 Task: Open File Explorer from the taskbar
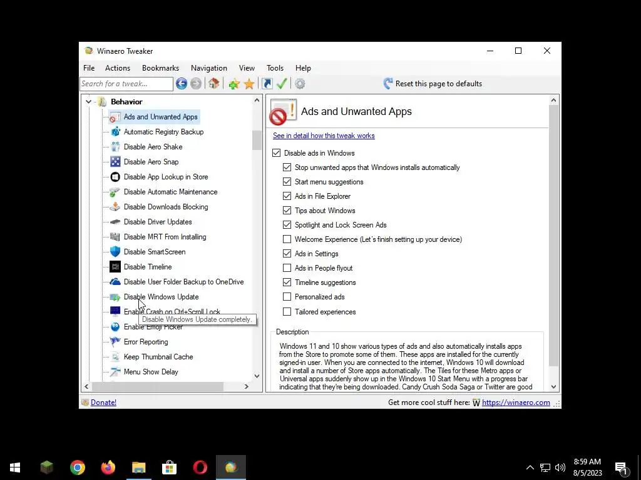(138, 467)
